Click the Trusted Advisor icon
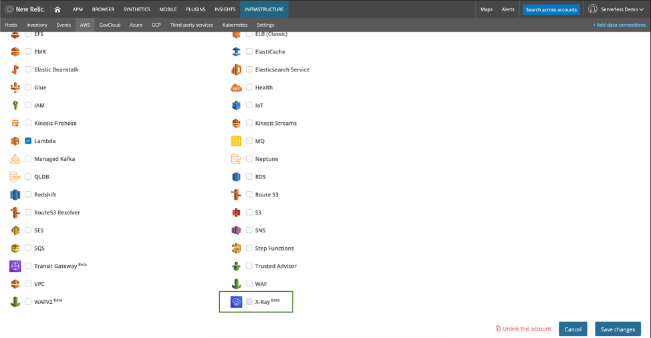Image resolution: width=651 pixels, height=338 pixels. 236,267
